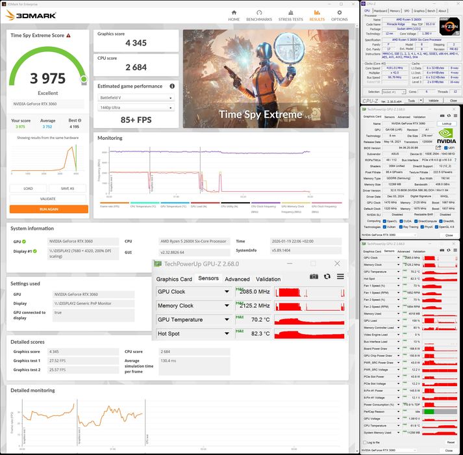
Task: Click the Ryzen logo in CPU-Z
Action: click(x=449, y=27)
